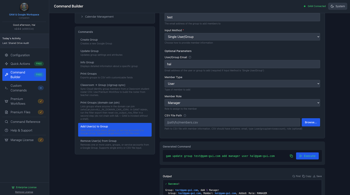Click the User/Group Email help icon
Screen dimensions: 350x195
tap(190, 57)
